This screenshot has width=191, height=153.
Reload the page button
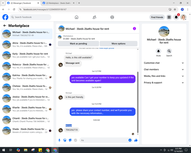[x=14, y=9]
